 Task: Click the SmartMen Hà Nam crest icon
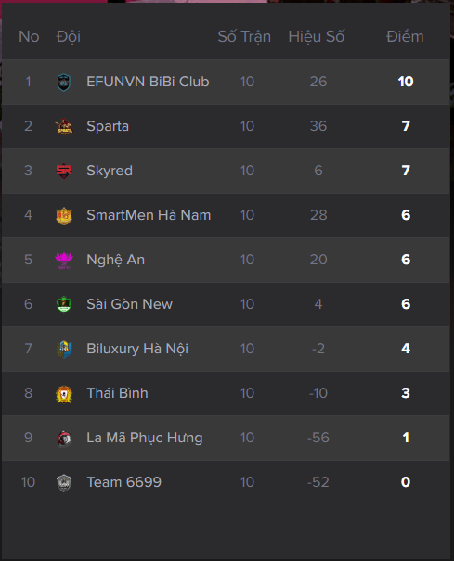click(64, 216)
